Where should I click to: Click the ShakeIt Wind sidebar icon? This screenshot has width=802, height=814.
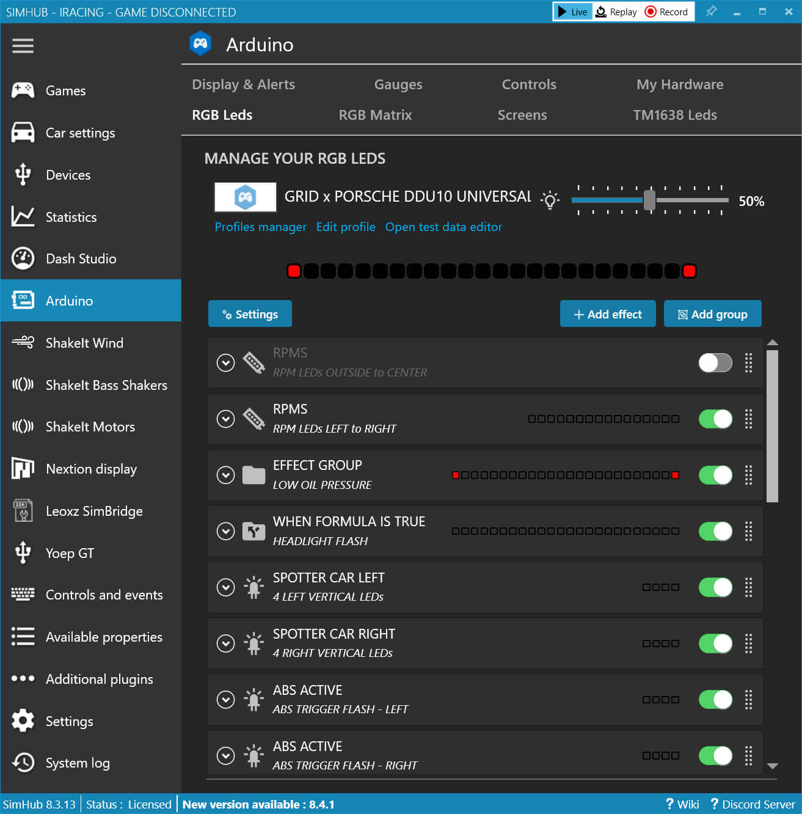tap(23, 342)
